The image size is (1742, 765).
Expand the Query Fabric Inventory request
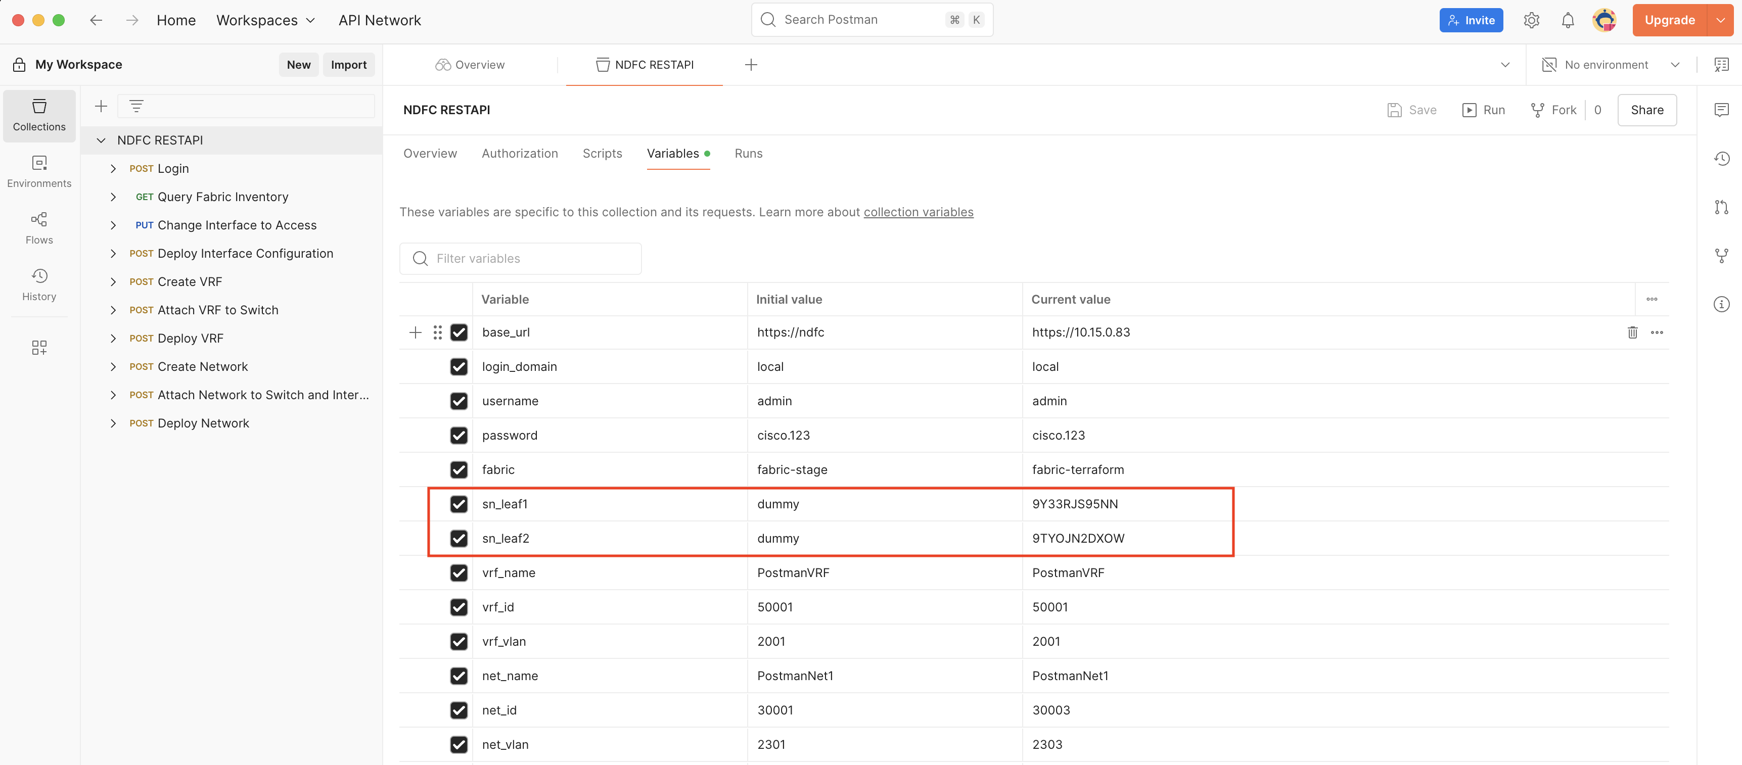point(113,198)
